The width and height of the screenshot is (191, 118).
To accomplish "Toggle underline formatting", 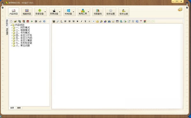I will pyautogui.click(x=85, y=21).
